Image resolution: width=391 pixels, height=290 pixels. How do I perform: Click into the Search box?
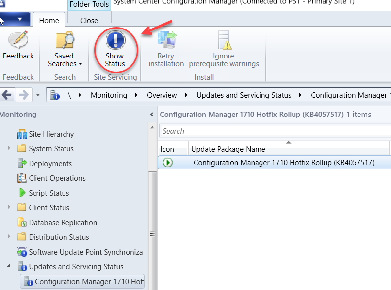[x=276, y=131]
